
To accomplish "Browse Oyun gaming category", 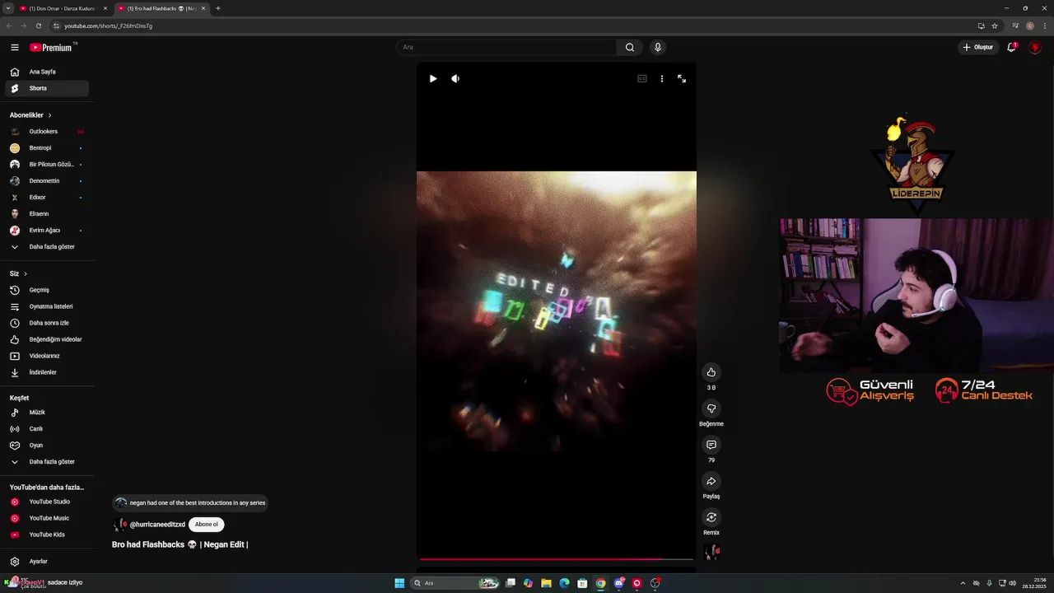I will tap(47, 446).
